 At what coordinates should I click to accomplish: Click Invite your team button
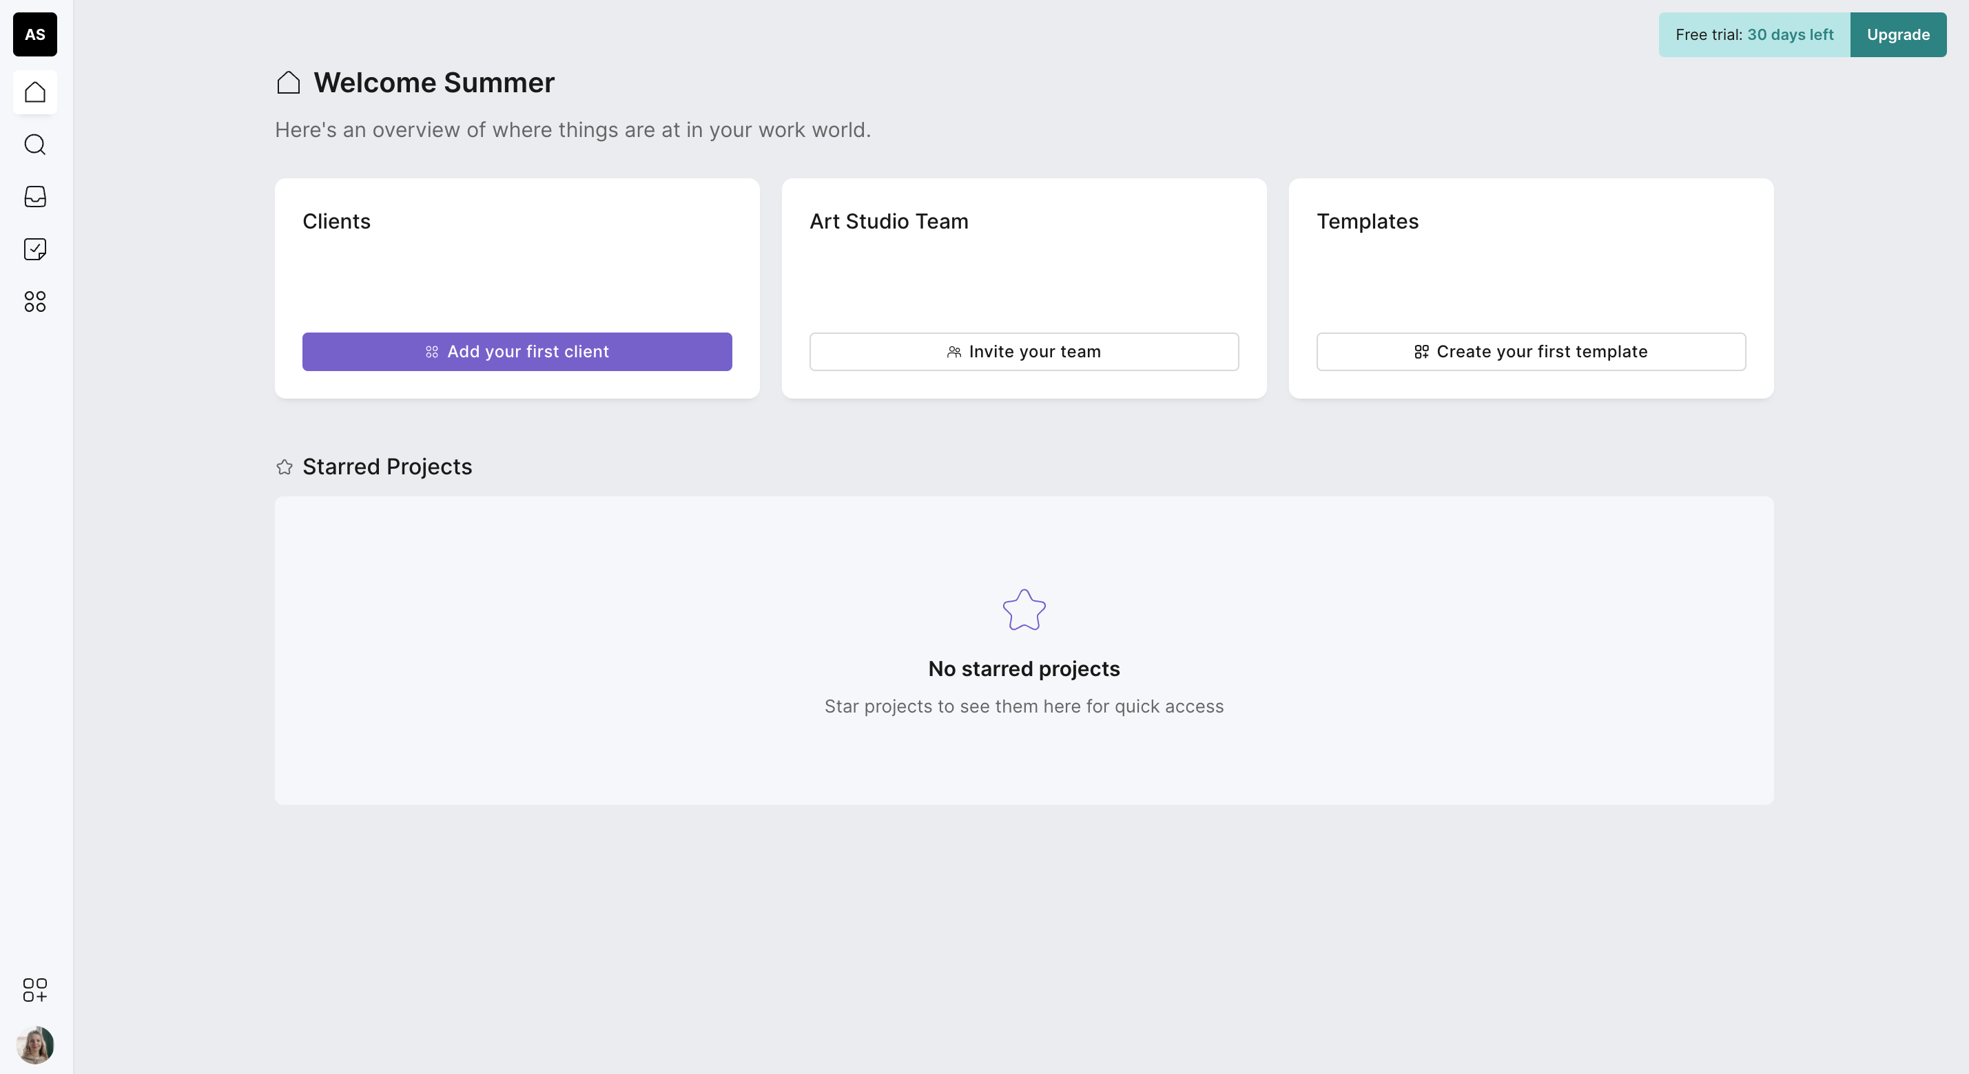1024,351
